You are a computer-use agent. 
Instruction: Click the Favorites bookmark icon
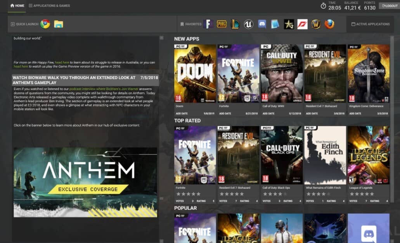[182, 24]
